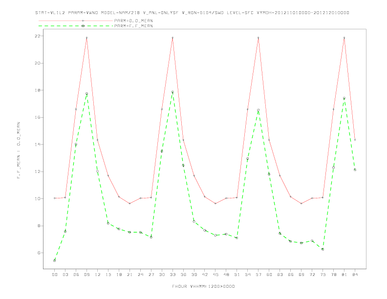Viewport: 387px width, 299px height.
Task: Click x-axis tick label 21
Action: 129,275
